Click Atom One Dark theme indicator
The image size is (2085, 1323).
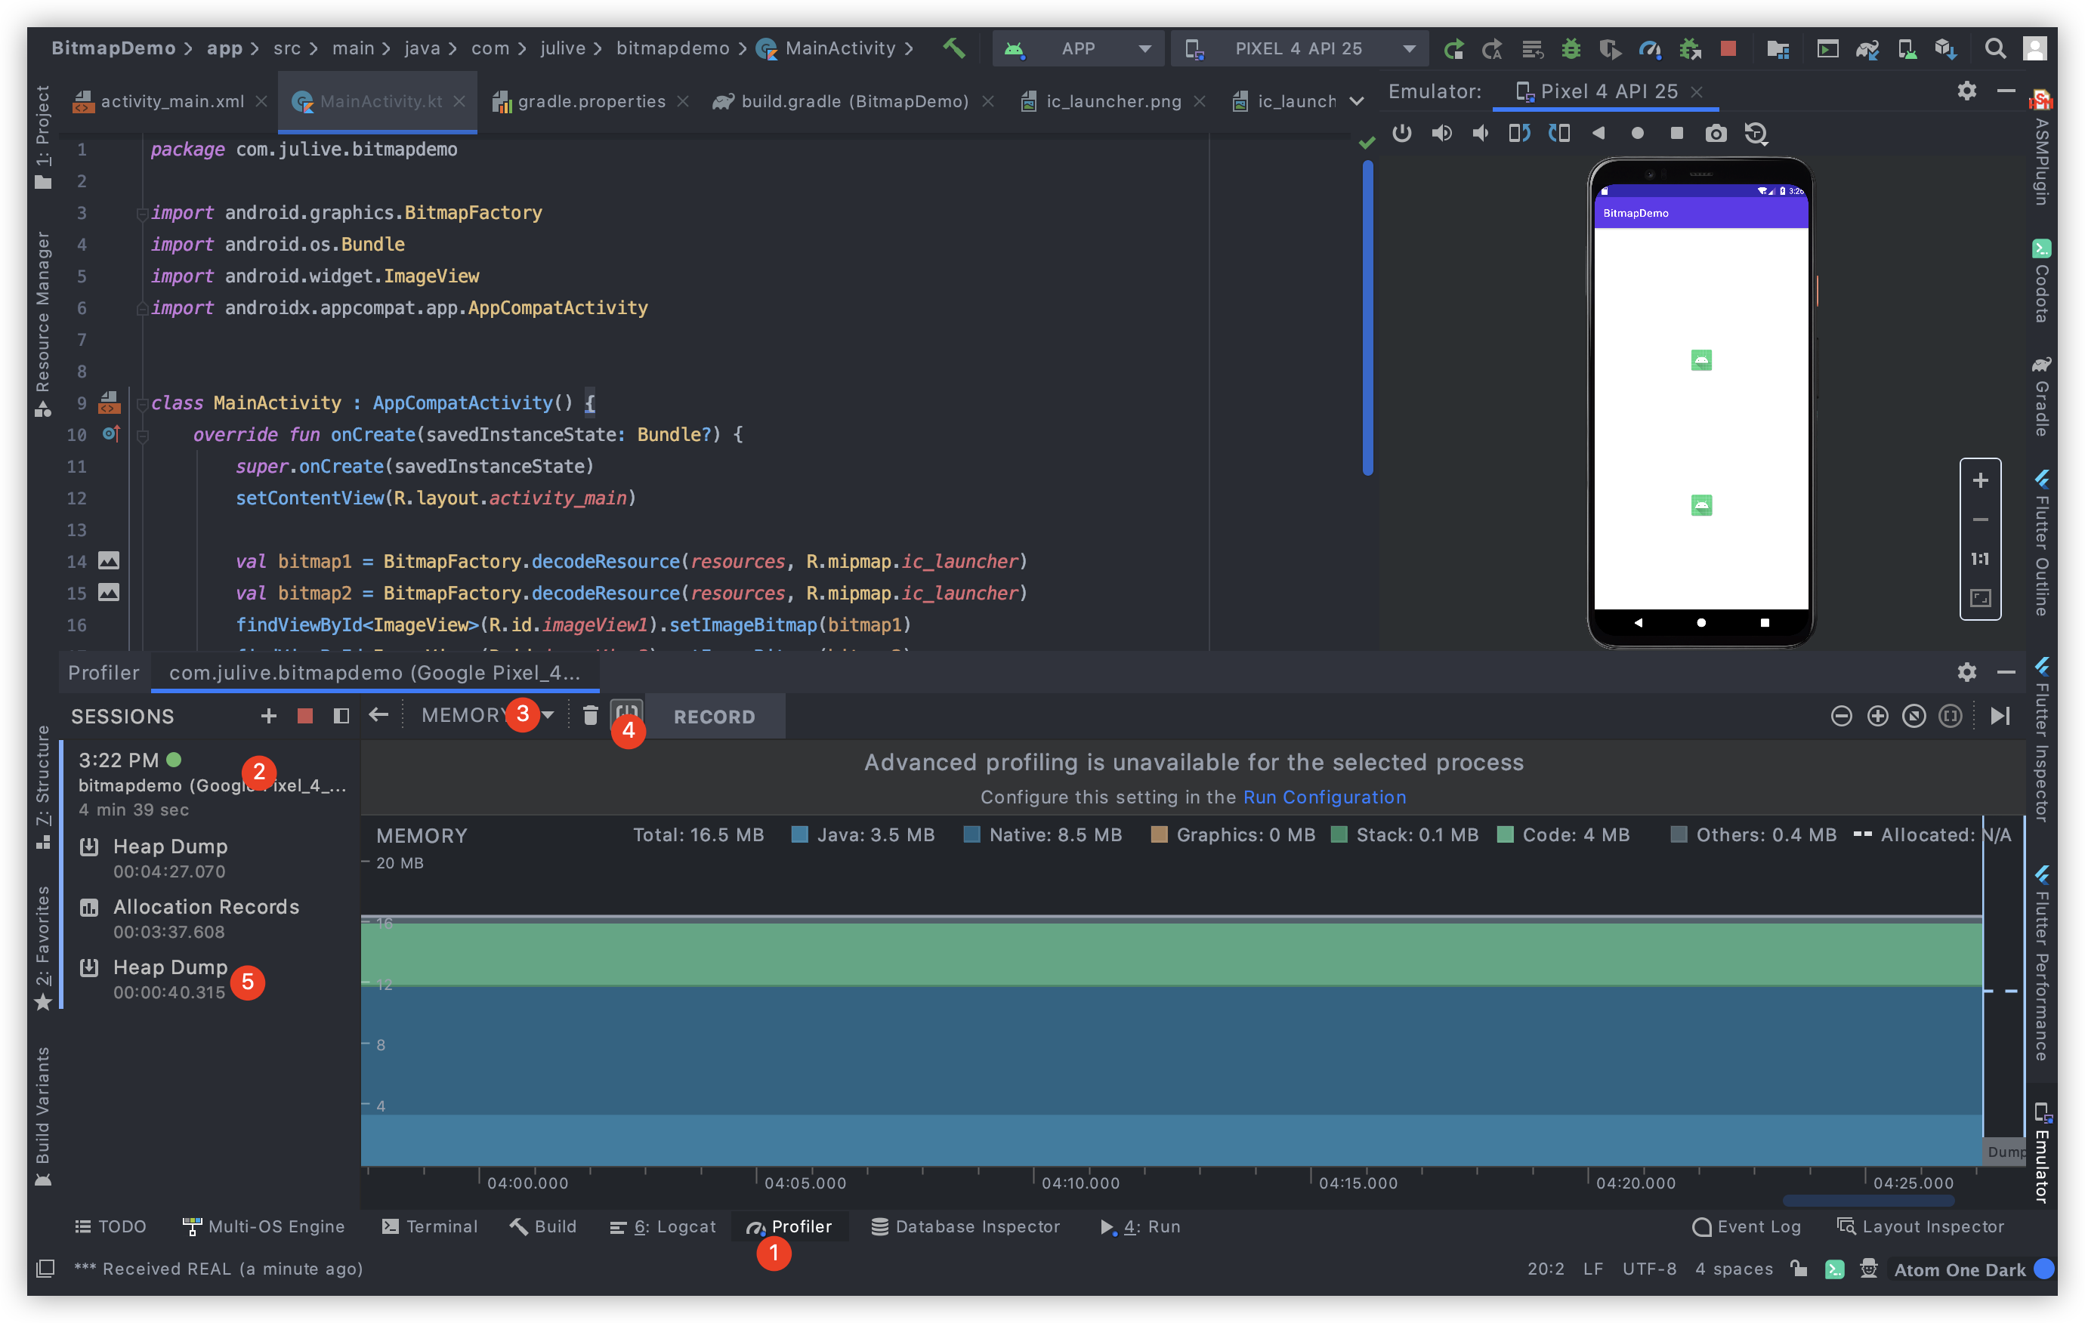click(1960, 1269)
